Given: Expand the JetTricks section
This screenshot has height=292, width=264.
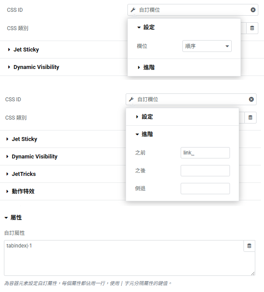Looking at the screenshot, I should click(24, 174).
